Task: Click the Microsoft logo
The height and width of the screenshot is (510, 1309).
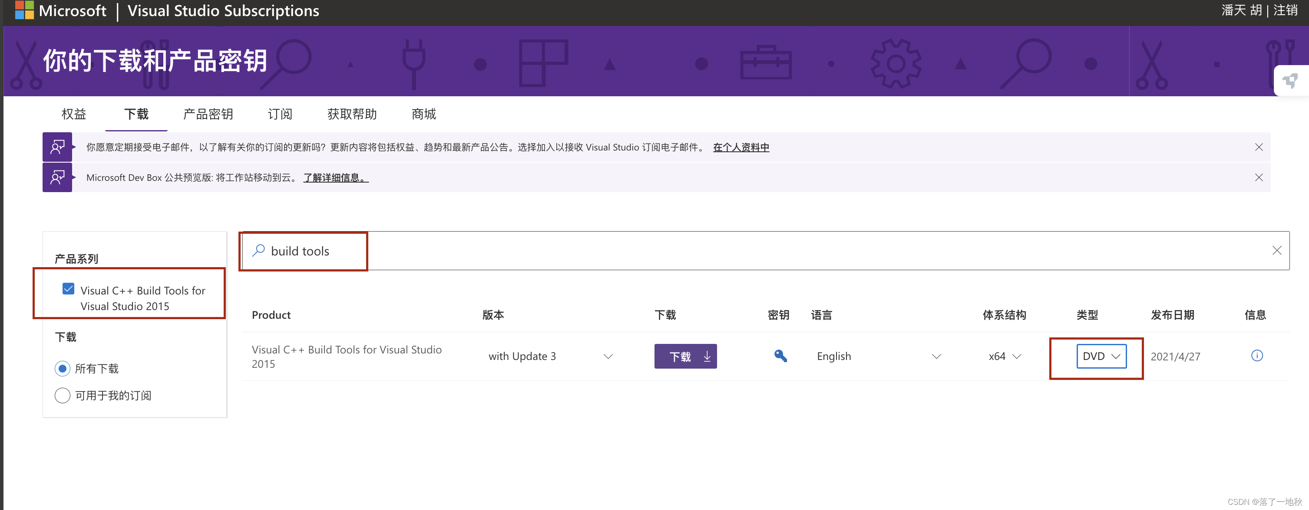Action: click(x=24, y=10)
